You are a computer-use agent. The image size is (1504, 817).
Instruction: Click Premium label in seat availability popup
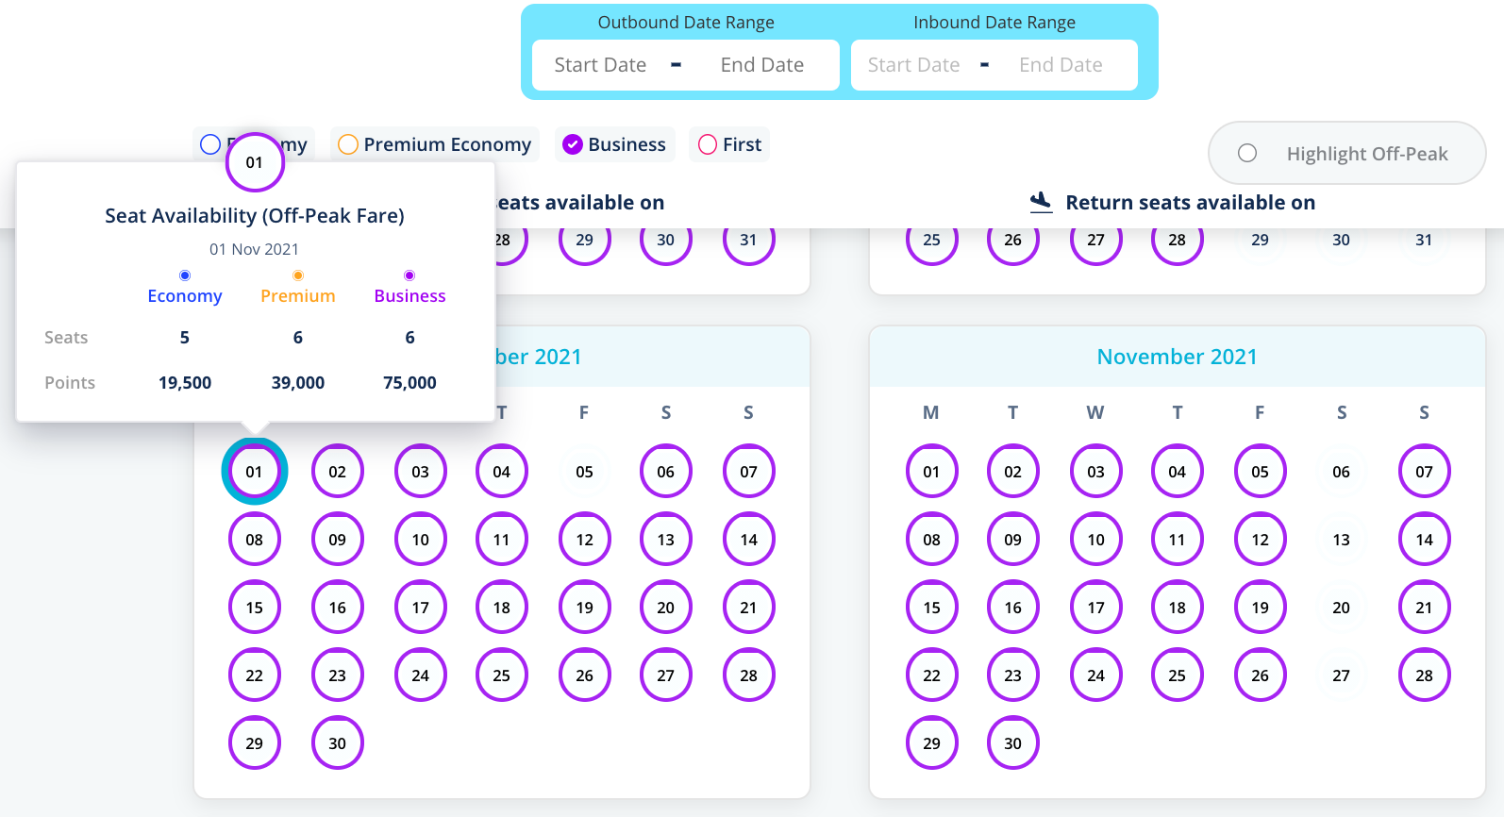tap(298, 296)
